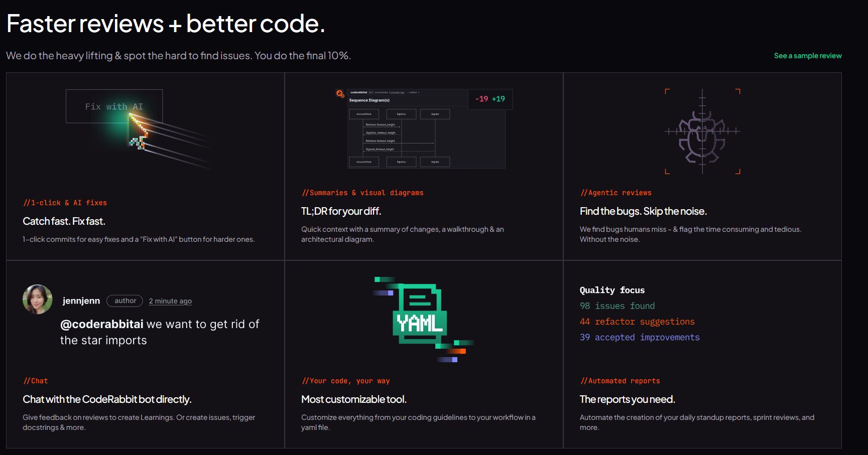This screenshot has height=455, width=868.
Task: Click 'The reports you need.' heading
Action: pyautogui.click(x=628, y=399)
